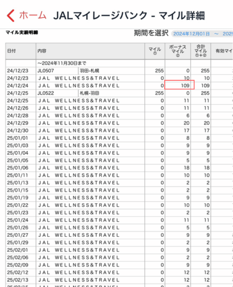The height and width of the screenshot is (287, 233).
Task: Click the マイル① column header
Action: (x=155, y=51)
